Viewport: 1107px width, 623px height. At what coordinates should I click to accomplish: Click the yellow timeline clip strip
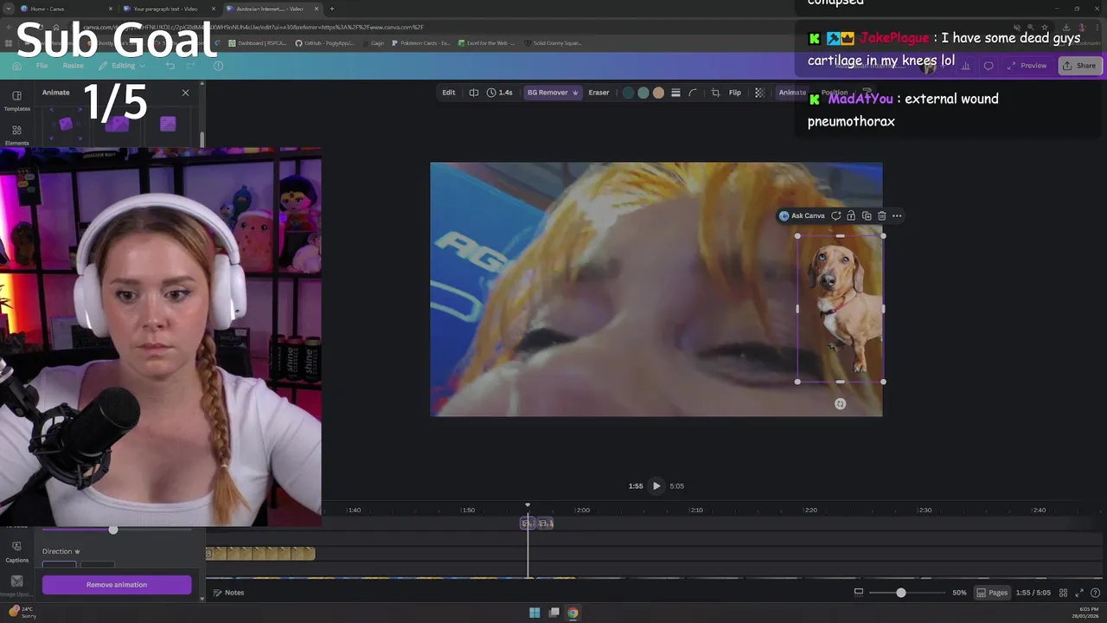pos(260,553)
